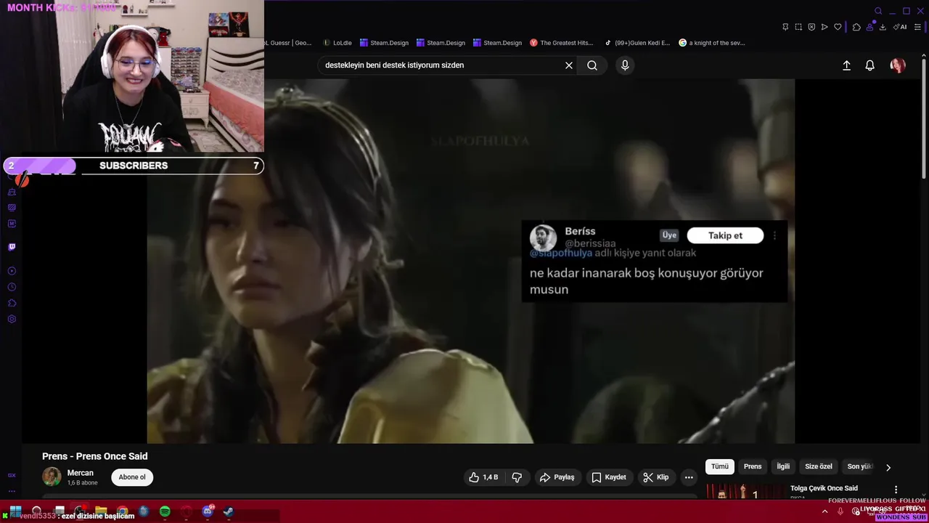The width and height of the screenshot is (929, 523).
Task: Show hidden tray icons chevron
Action: point(824,511)
